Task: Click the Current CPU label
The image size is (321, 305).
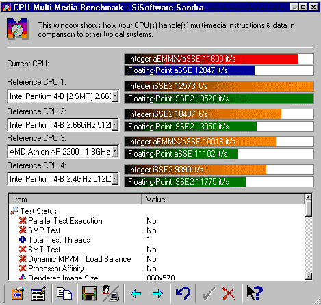Action: tap(28, 64)
